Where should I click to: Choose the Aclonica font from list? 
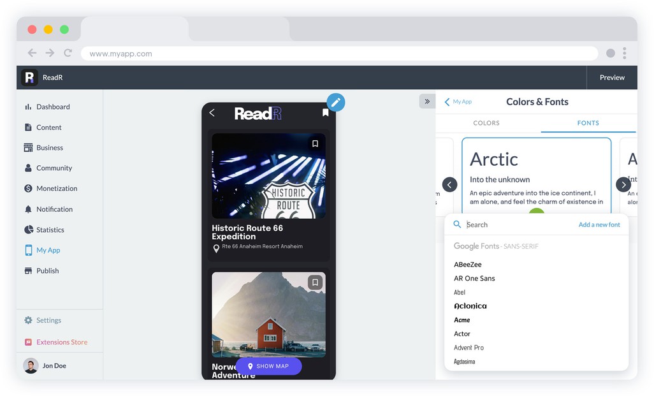(470, 306)
